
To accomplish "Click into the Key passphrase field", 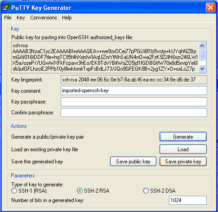I will pyautogui.click(x=134, y=102).
